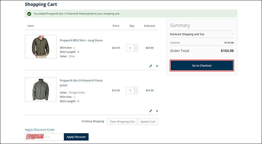Go to Checkout

[202, 66]
